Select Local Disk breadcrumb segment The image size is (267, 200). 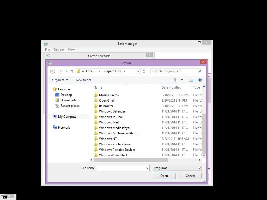pos(91,71)
